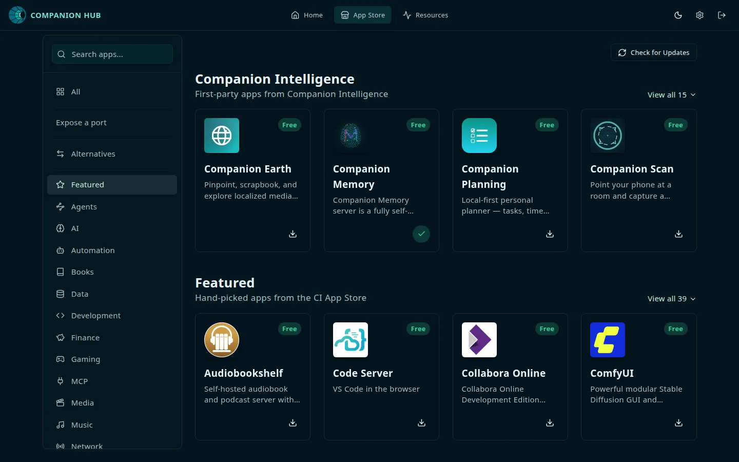Viewport: 739px width, 462px height.
Task: Click the Companion Hub logo
Action: 17,15
